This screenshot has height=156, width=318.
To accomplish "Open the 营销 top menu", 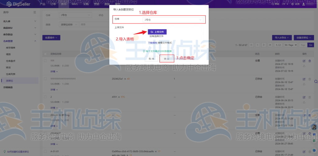I will pyautogui.click(x=96, y=4).
